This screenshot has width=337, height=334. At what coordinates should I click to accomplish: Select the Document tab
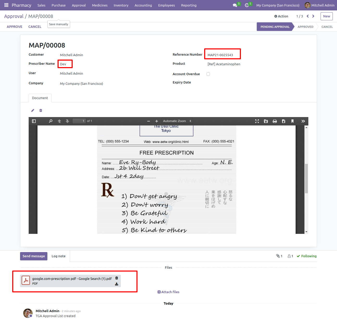click(x=40, y=98)
